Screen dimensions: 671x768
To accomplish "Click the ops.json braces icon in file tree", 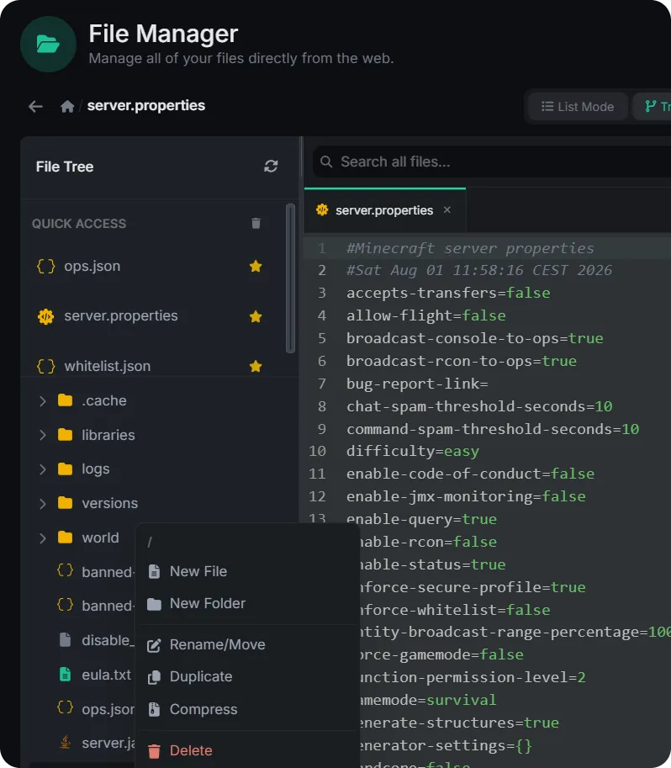I will tap(65, 707).
